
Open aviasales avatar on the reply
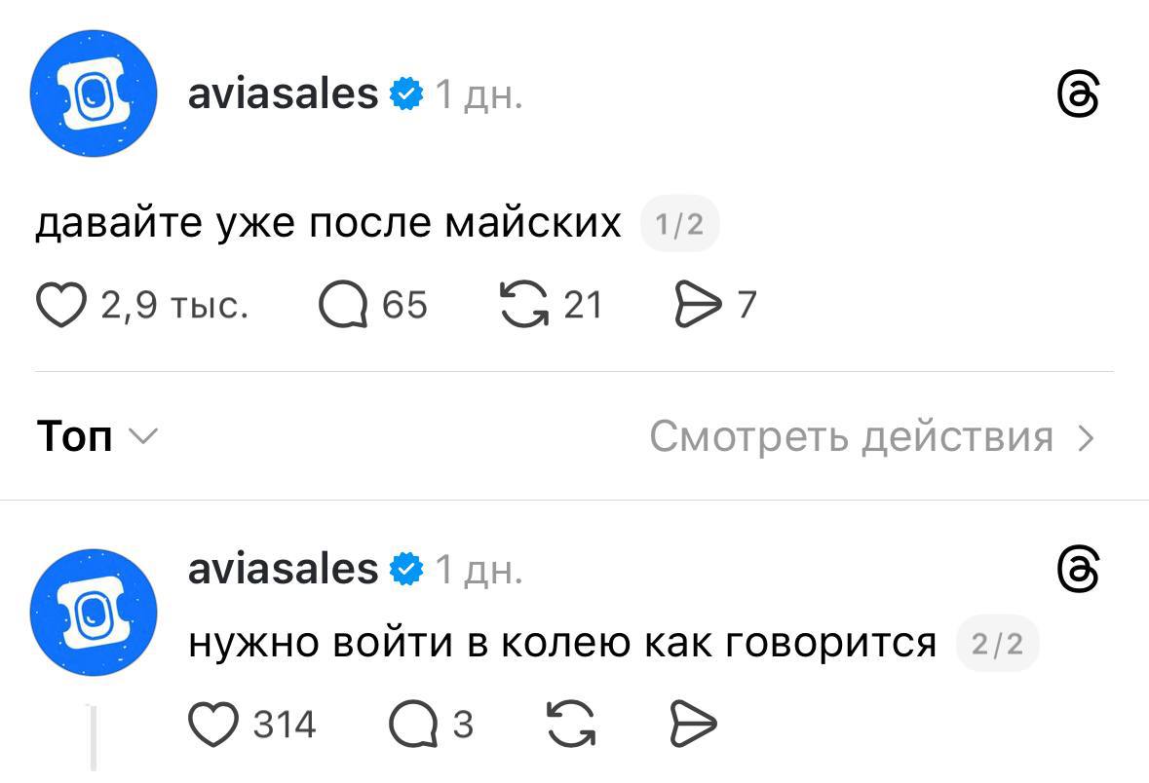(94, 611)
